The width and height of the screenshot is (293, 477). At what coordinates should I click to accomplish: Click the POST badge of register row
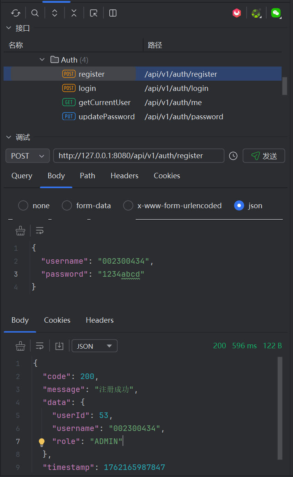point(69,74)
